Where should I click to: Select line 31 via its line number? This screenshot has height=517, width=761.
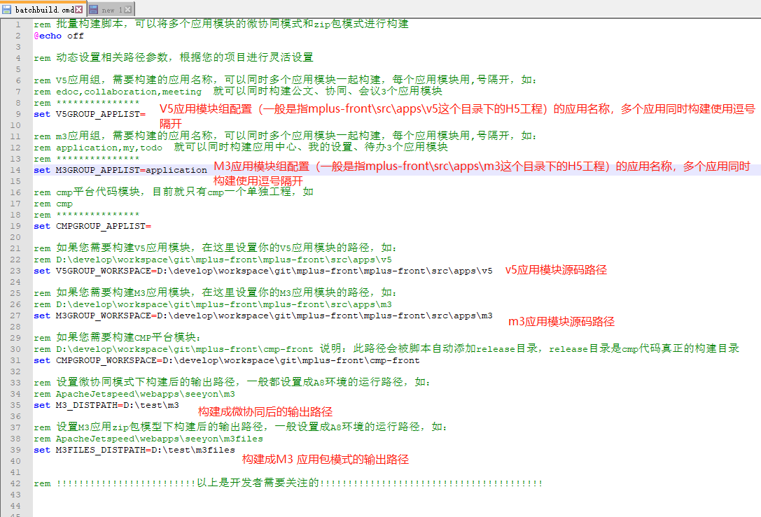coord(15,360)
